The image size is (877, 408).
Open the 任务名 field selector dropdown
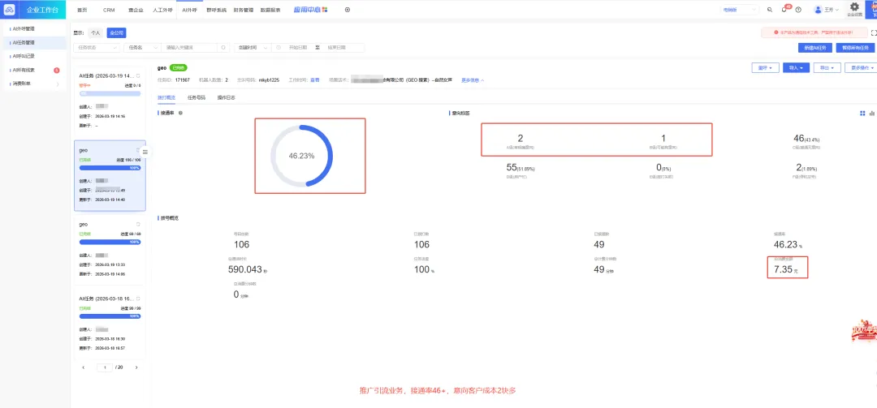(142, 48)
